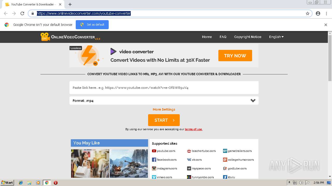Go to the Home menu item
The height and width of the screenshot is (186, 332).
(x=207, y=37)
